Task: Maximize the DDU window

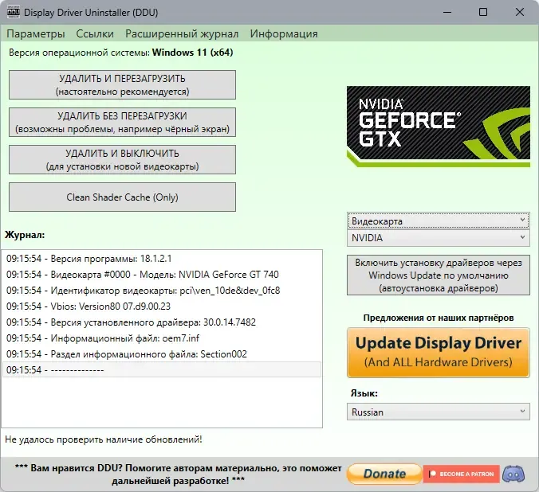Action: pos(483,13)
